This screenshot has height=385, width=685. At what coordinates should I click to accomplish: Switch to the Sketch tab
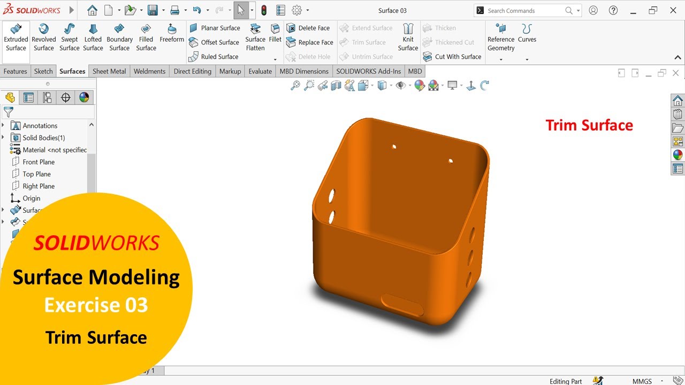point(43,71)
